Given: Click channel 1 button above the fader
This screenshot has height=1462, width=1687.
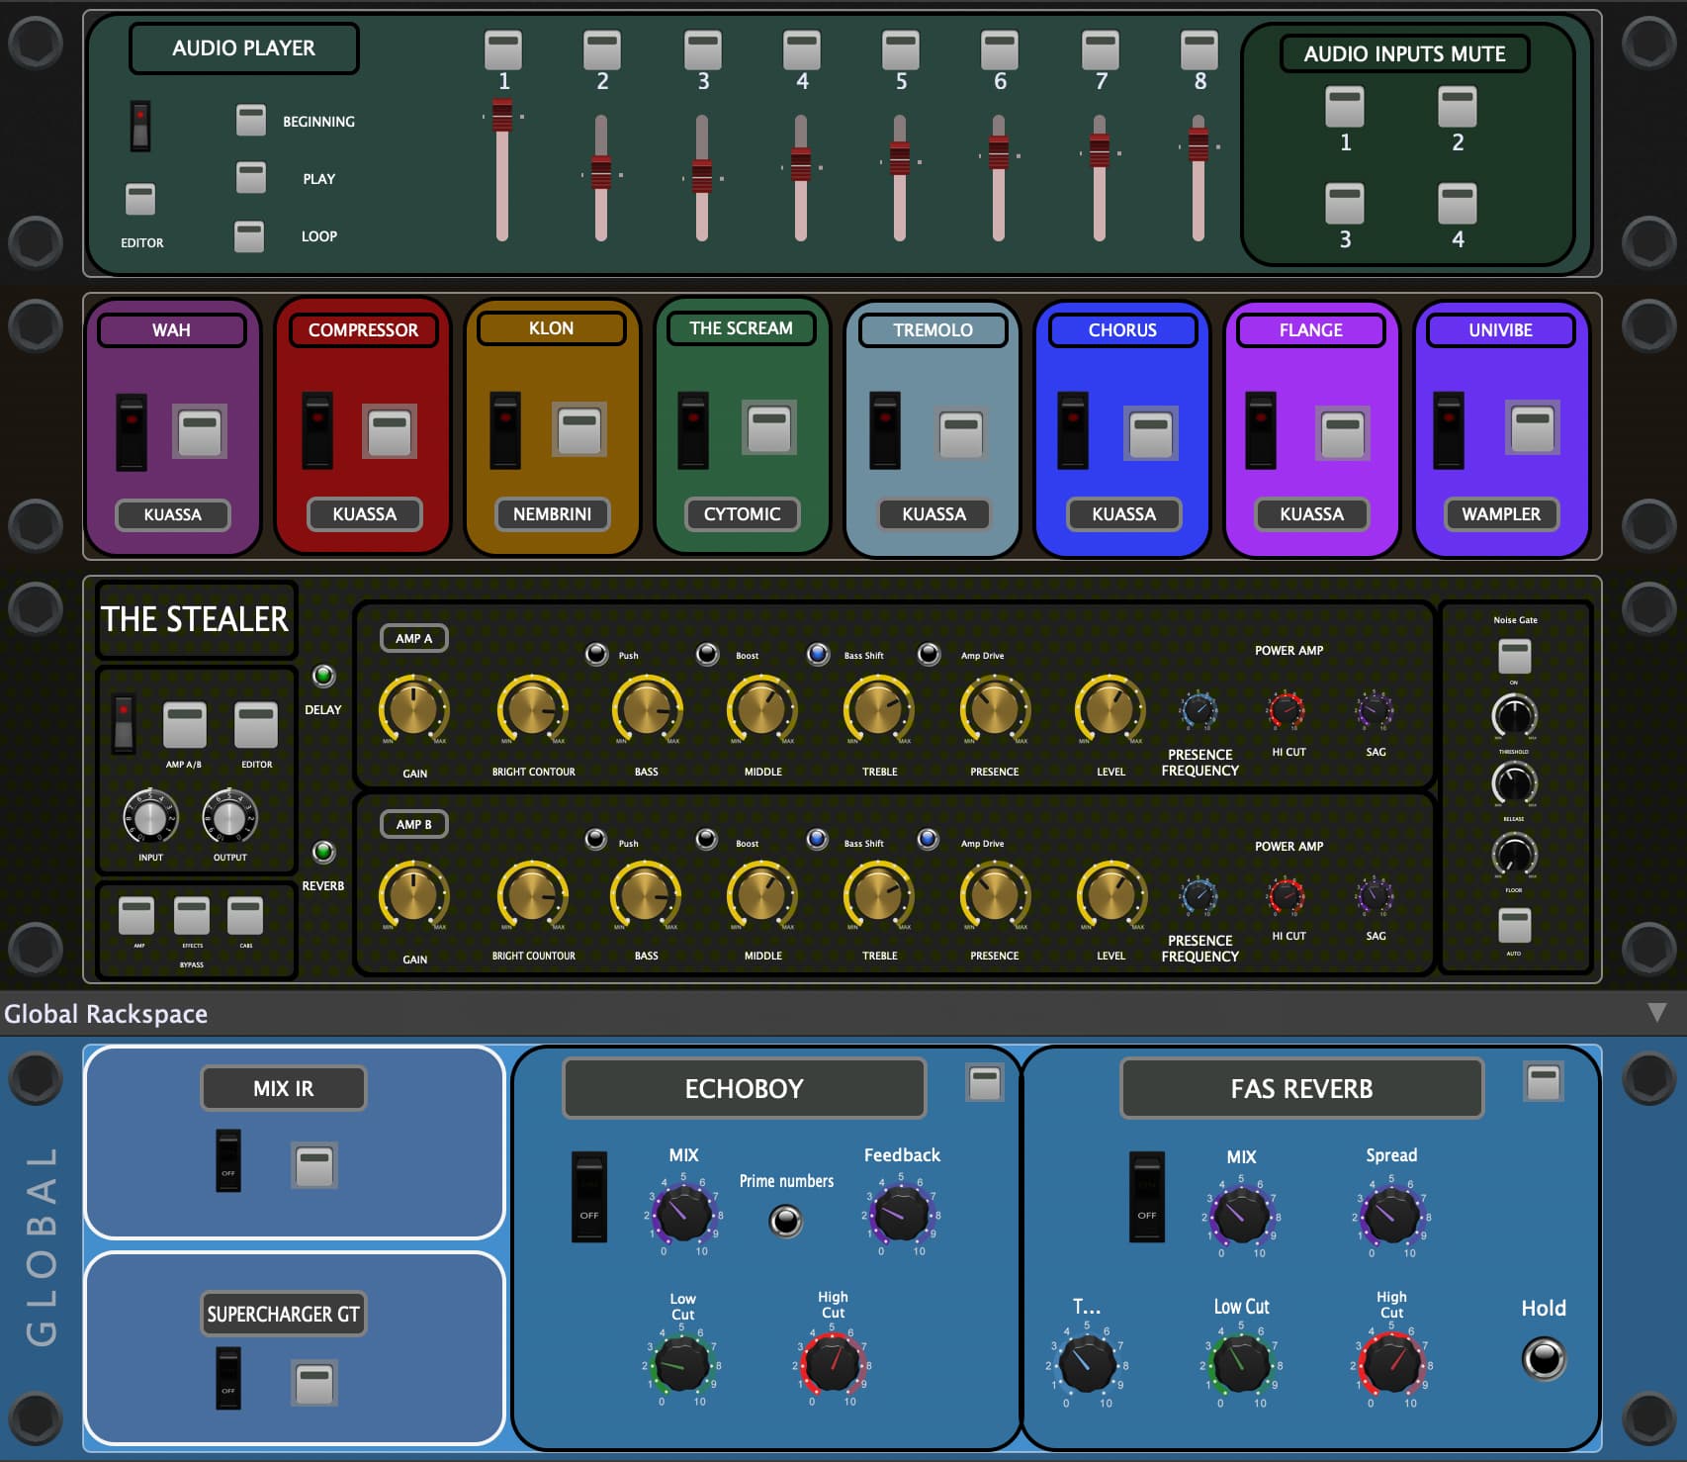Looking at the screenshot, I should (503, 49).
